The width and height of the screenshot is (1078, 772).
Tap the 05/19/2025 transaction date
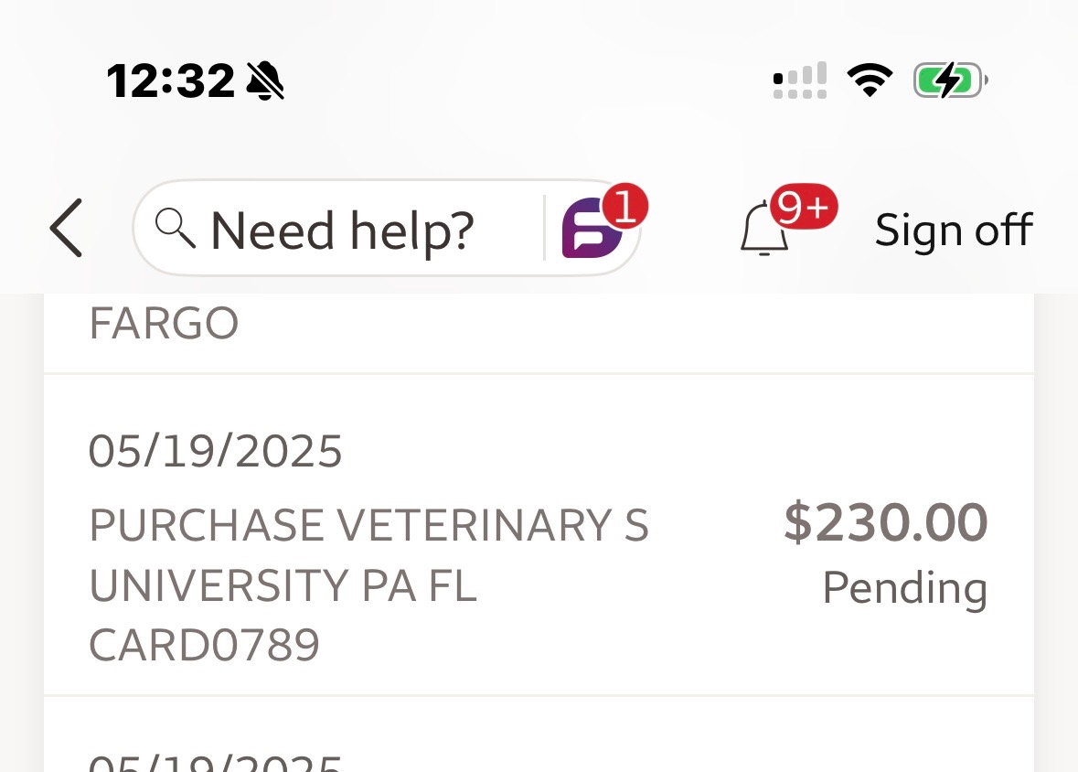pos(216,452)
